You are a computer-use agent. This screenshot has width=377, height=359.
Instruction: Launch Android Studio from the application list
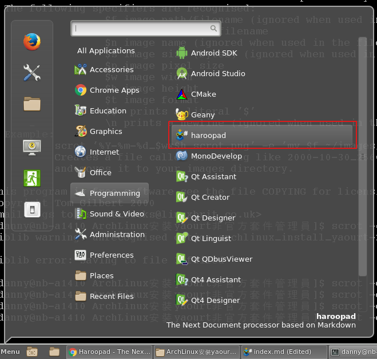[x=217, y=73]
